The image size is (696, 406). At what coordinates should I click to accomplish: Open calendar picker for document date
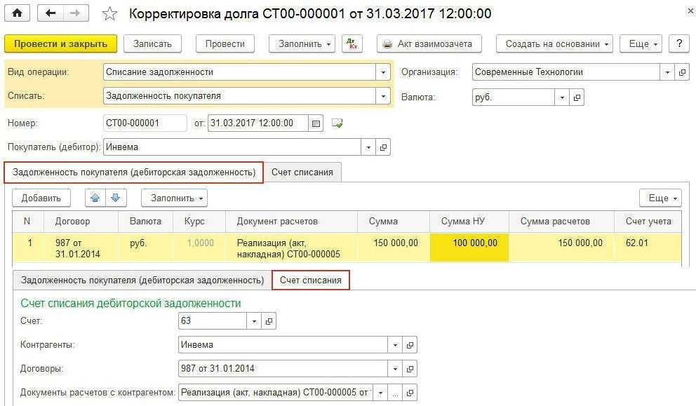click(316, 123)
